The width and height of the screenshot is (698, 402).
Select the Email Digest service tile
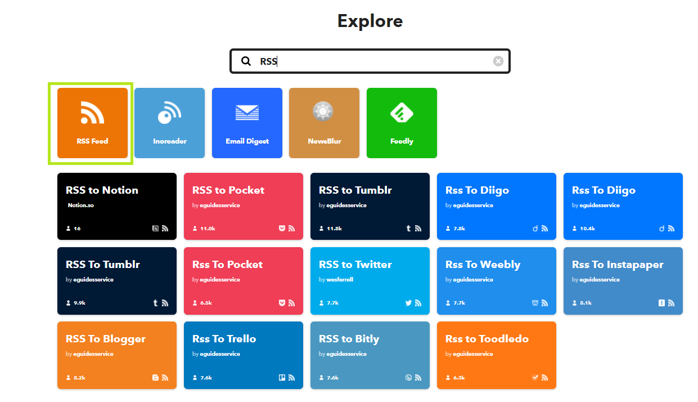click(x=247, y=123)
